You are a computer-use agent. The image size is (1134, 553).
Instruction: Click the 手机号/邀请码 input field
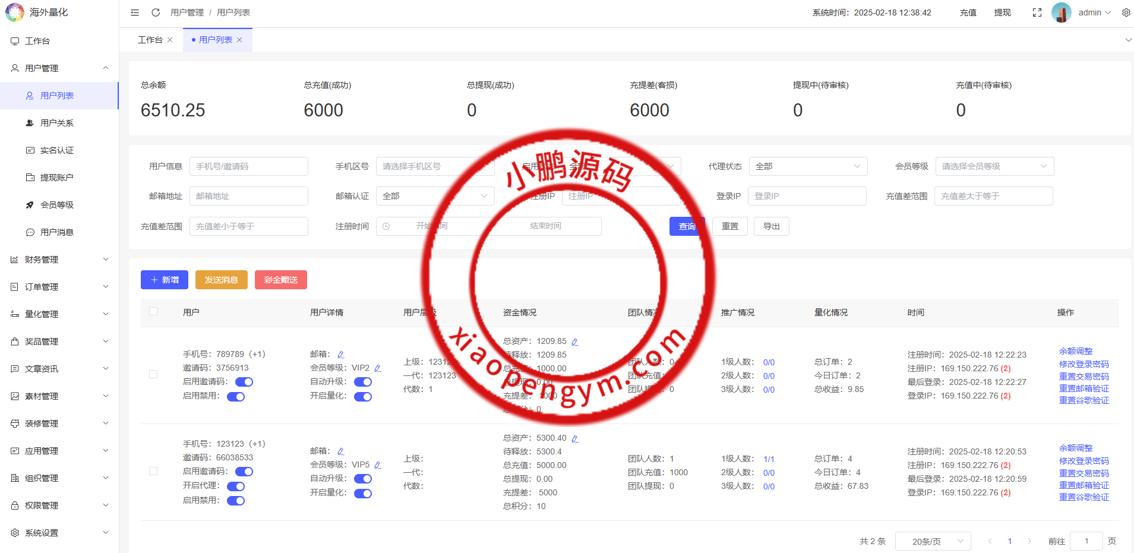tap(248, 166)
